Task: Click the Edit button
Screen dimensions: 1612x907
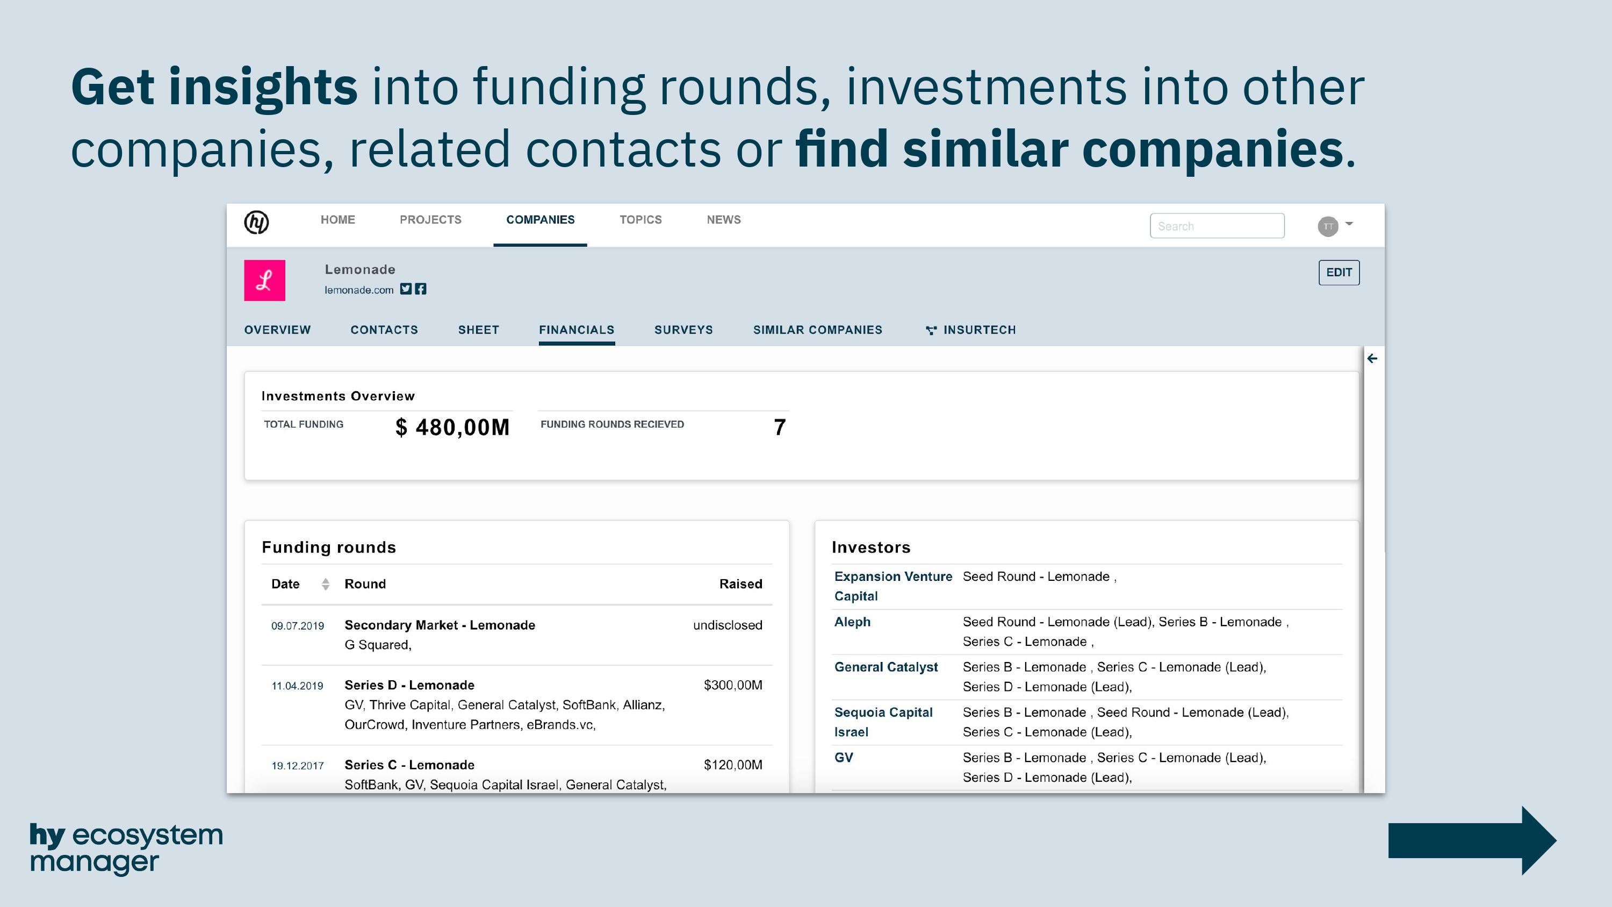Action: [1338, 272]
